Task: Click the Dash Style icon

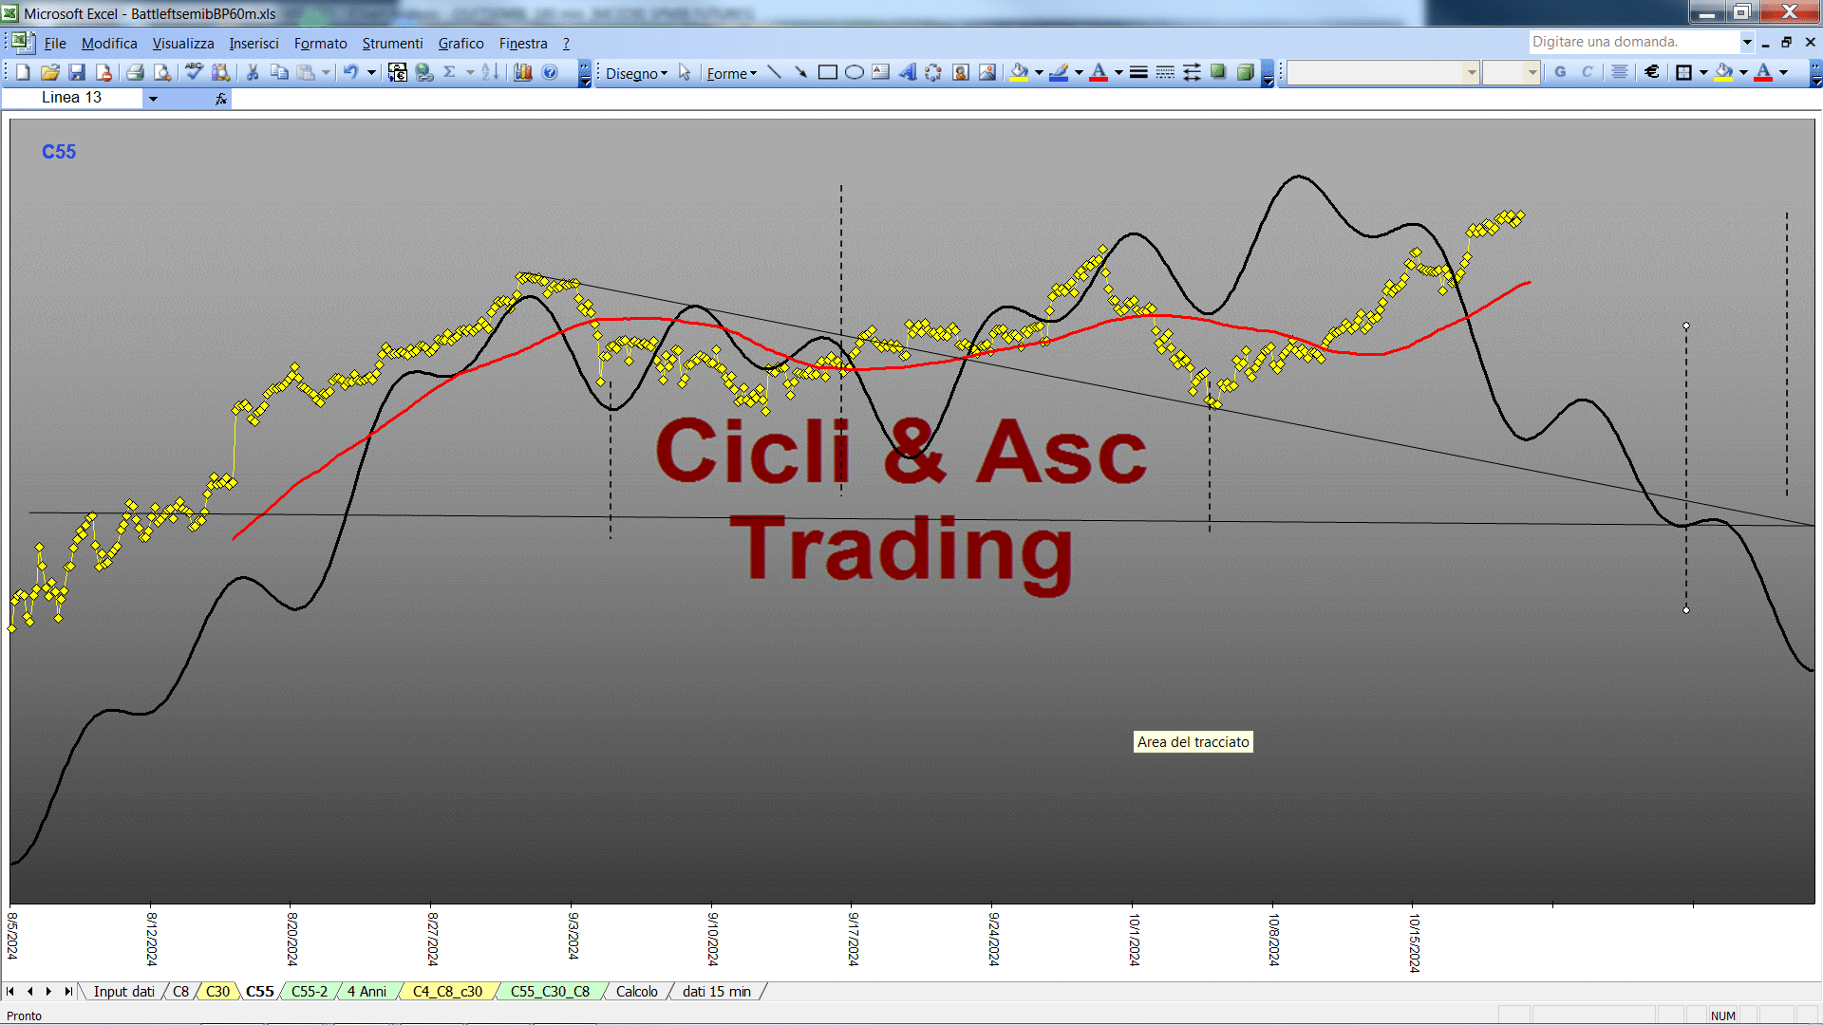Action: [1165, 72]
